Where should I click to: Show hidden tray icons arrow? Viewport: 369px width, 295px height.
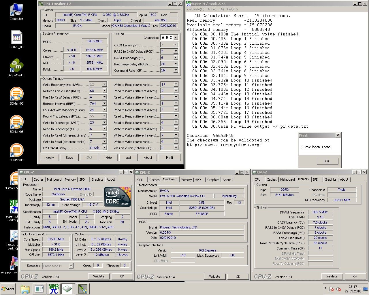[325, 289]
